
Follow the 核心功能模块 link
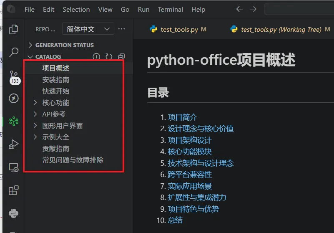[x=190, y=152]
